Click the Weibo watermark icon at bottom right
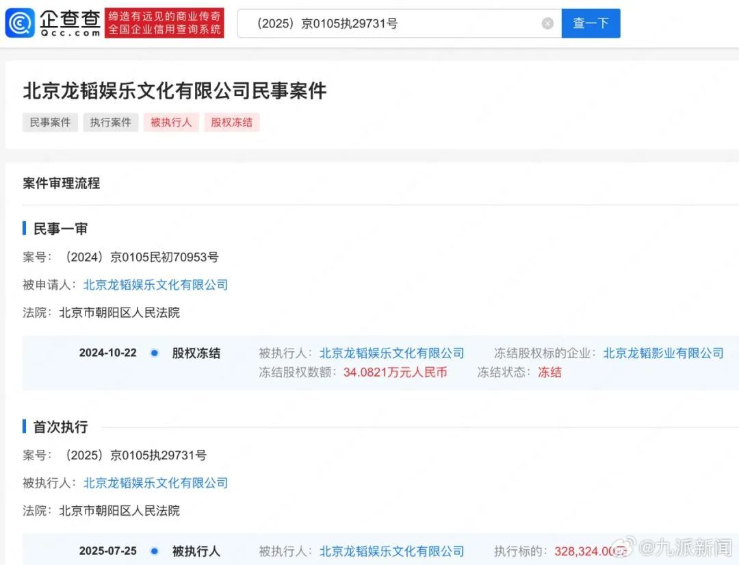 pos(621,548)
